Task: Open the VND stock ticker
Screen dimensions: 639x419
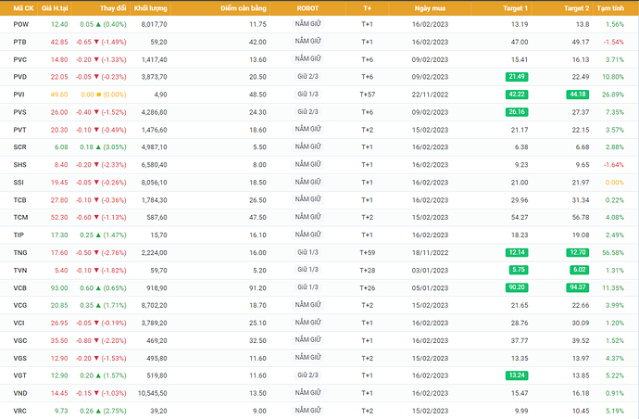Action: pos(21,394)
